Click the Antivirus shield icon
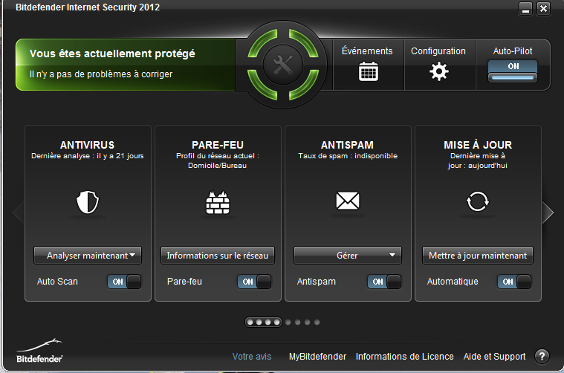This screenshot has width=564, height=373. (88, 202)
